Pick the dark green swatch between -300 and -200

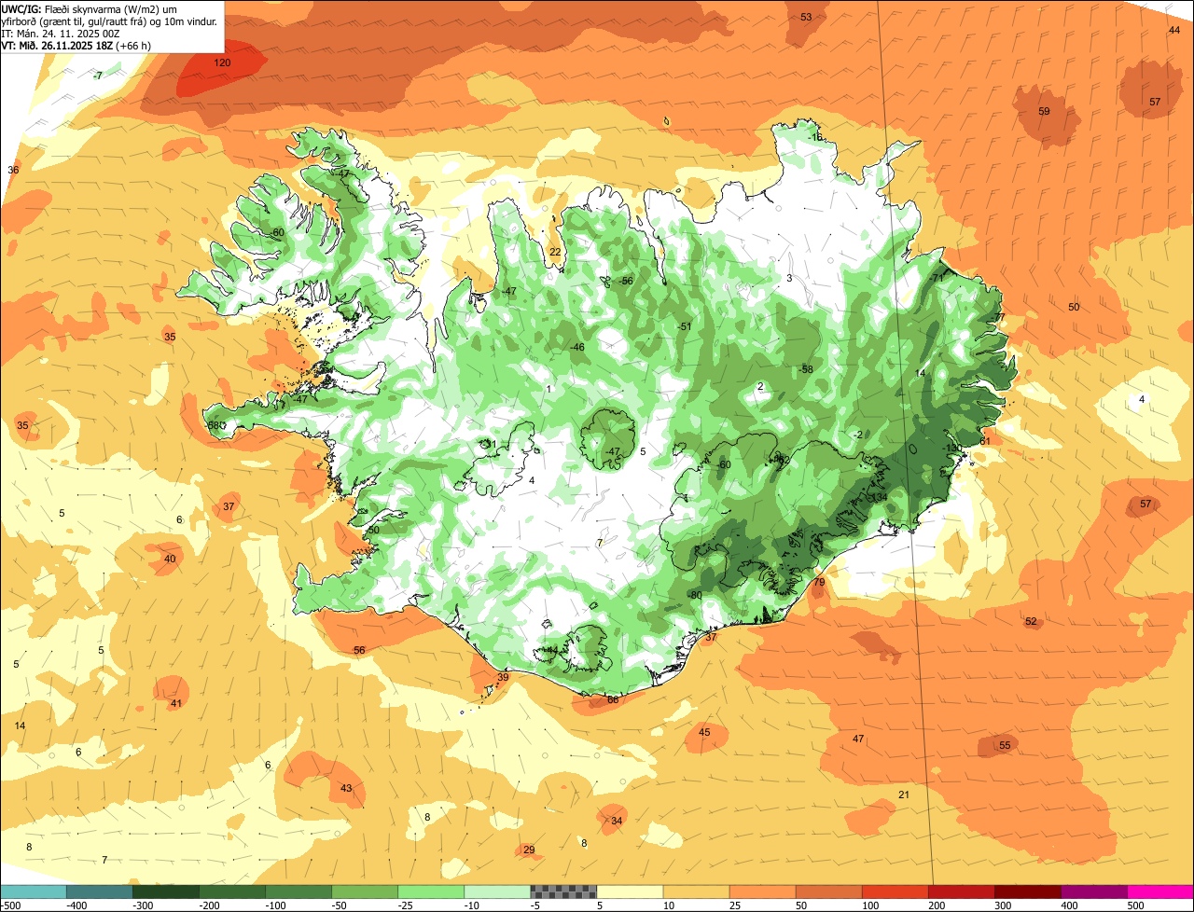coord(165,891)
